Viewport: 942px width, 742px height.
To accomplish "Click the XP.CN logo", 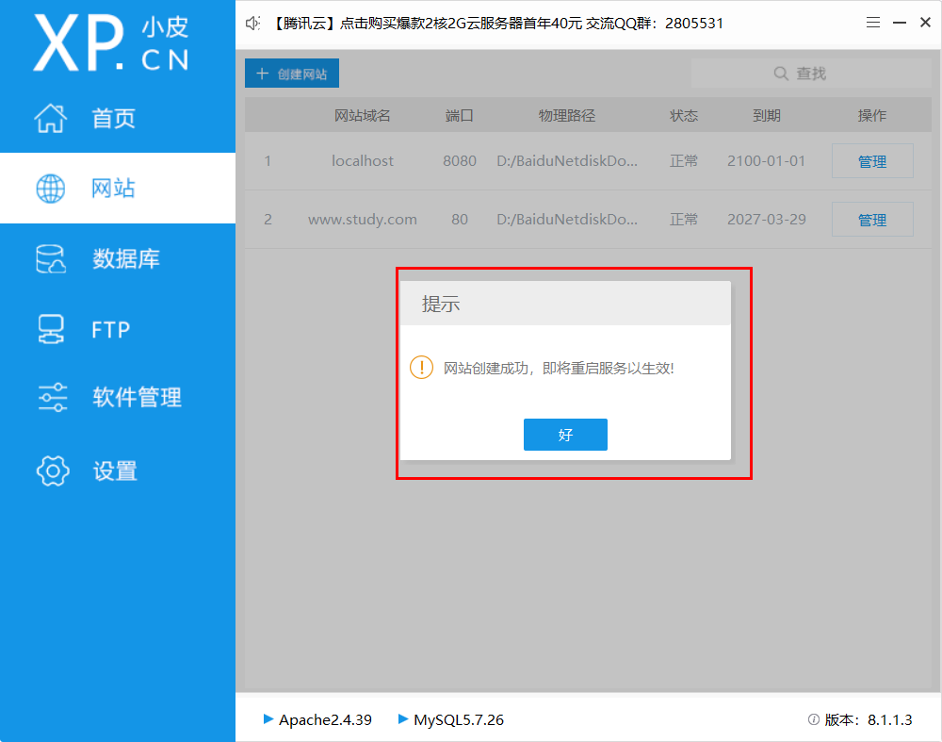I will click(111, 42).
